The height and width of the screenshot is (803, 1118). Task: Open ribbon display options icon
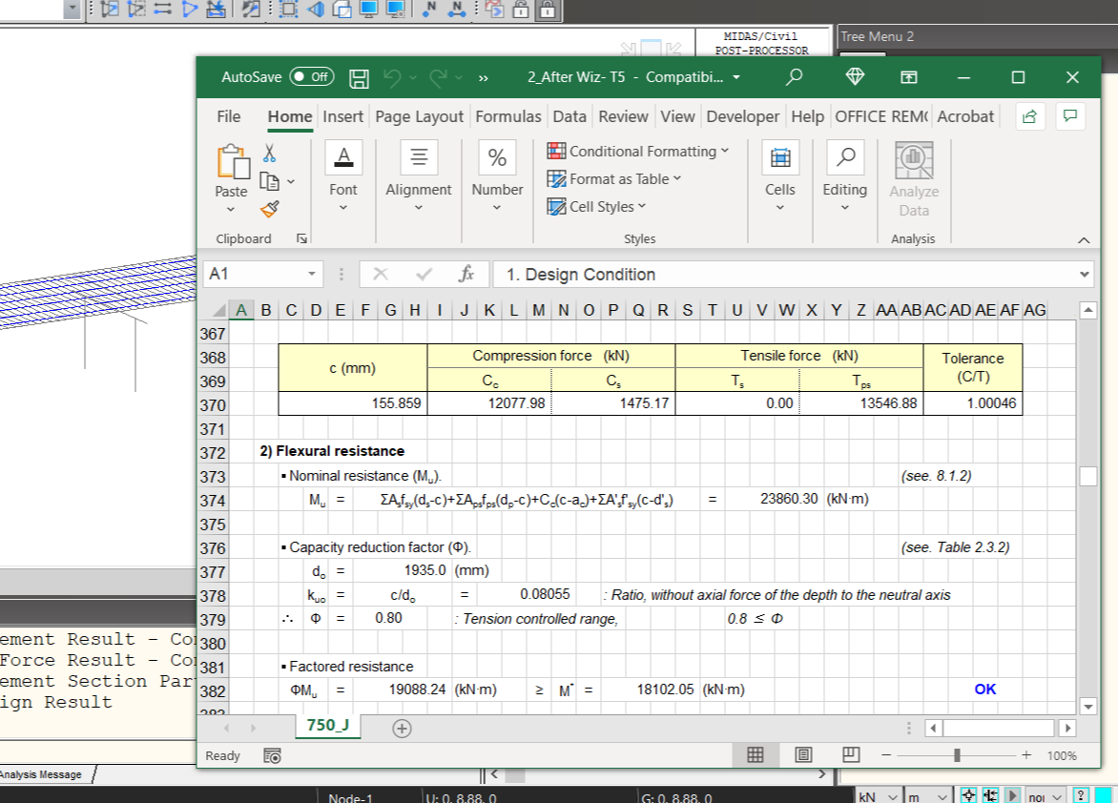tap(909, 77)
